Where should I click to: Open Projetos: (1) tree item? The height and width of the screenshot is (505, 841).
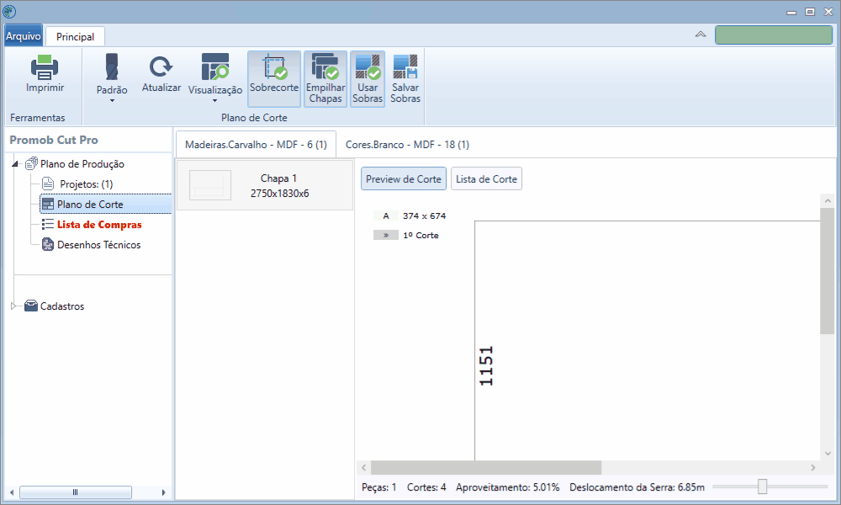tap(87, 184)
